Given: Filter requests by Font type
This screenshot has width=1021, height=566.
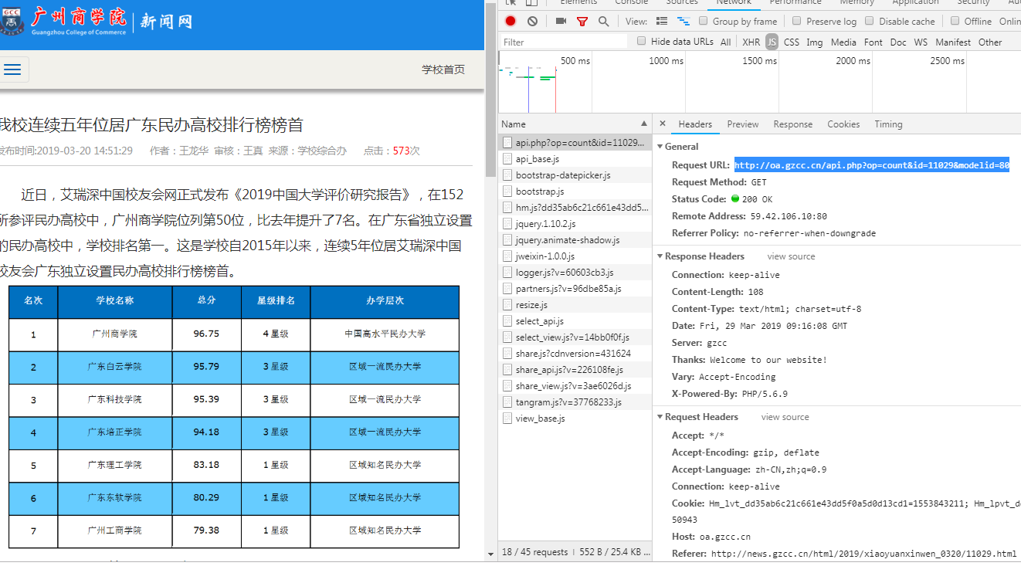Looking at the screenshot, I should pos(873,42).
